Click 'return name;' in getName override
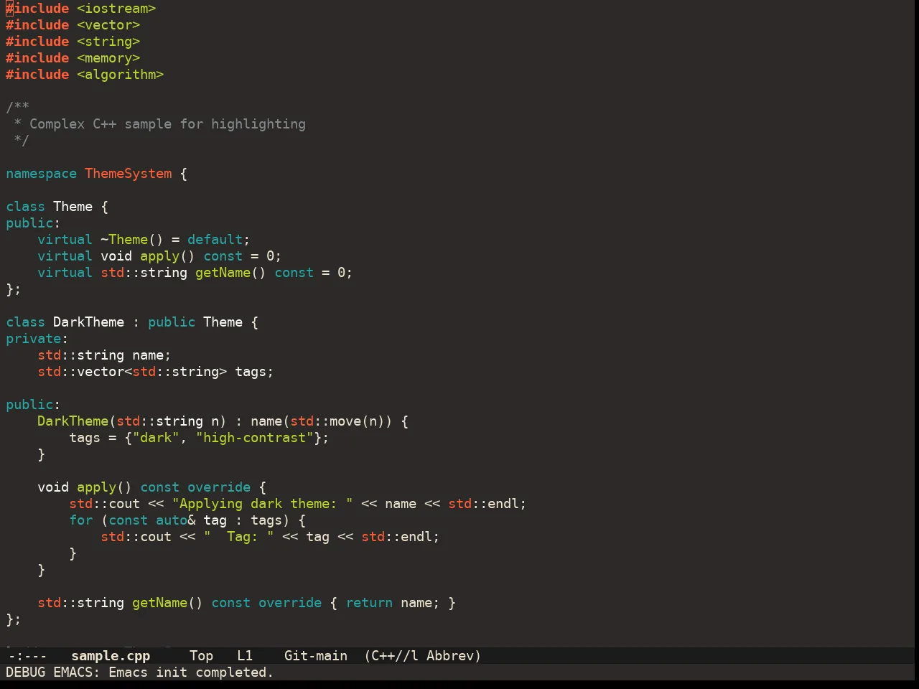 coord(393,603)
